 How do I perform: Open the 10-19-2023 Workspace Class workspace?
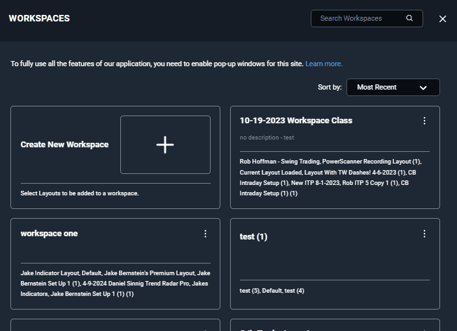pyautogui.click(x=296, y=121)
